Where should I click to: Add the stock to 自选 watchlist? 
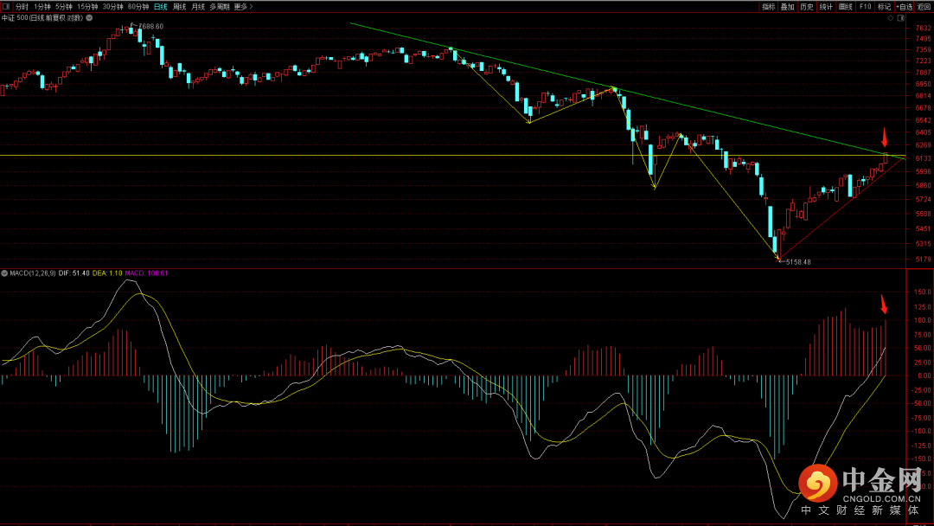(904, 6)
